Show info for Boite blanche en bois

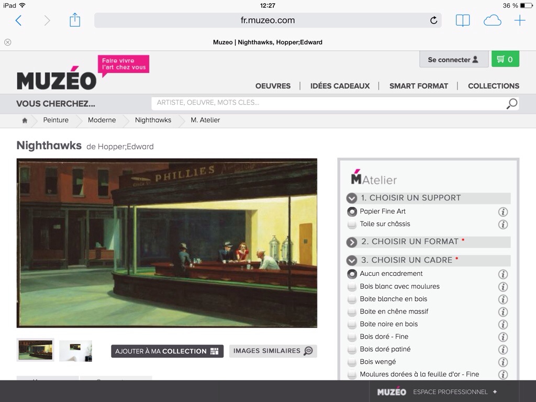tap(503, 299)
